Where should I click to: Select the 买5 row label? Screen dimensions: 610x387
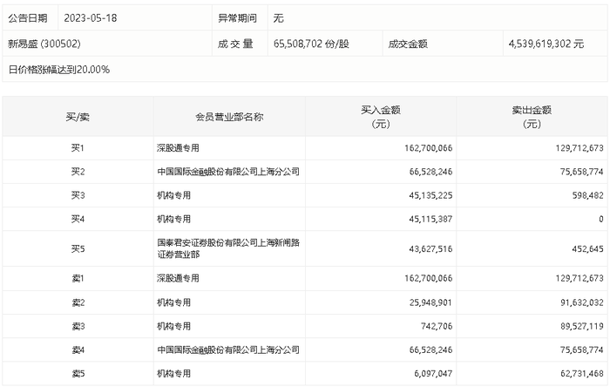(78, 248)
